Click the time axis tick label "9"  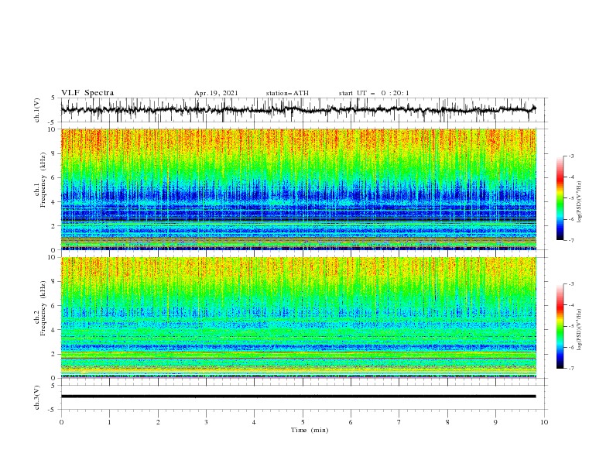click(x=495, y=422)
